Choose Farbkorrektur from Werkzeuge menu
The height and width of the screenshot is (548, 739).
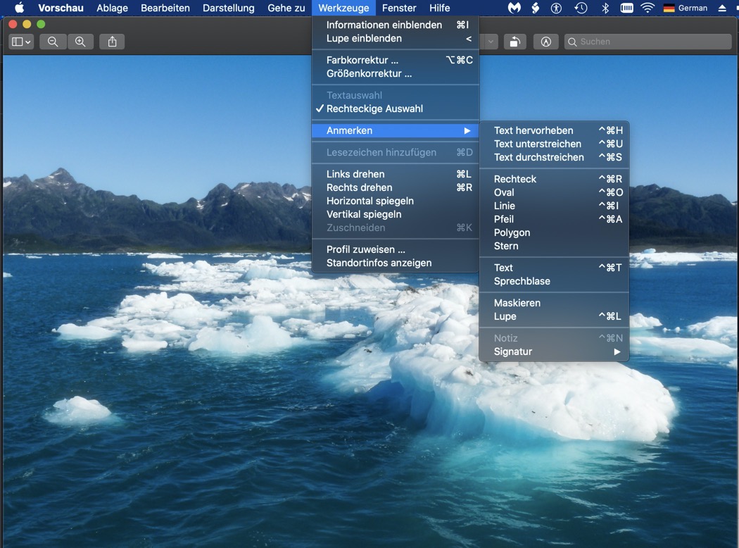coord(362,60)
